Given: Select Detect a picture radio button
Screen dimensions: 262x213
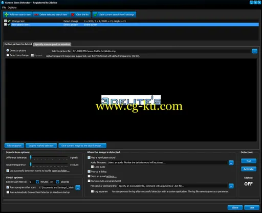Looking at the screenshot, I should tap(8, 51).
